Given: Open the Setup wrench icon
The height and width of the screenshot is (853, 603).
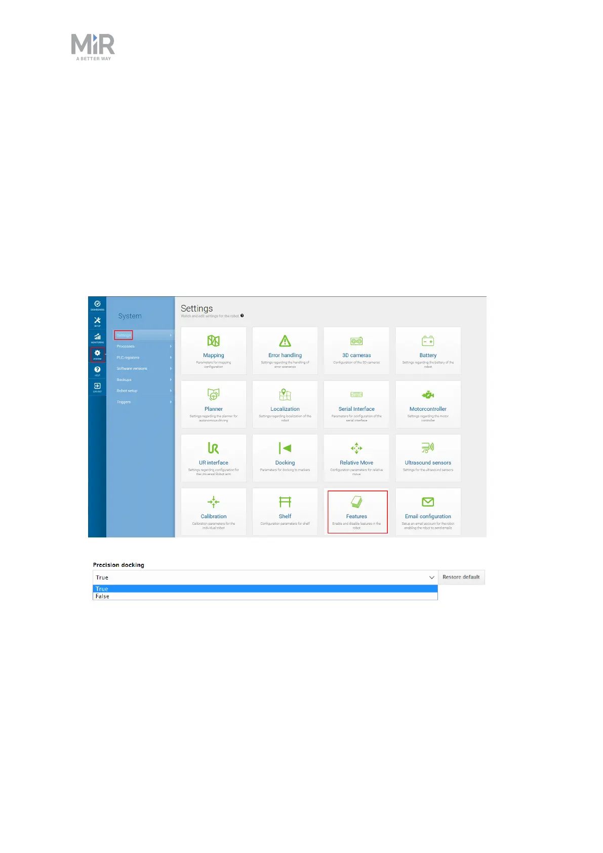Looking at the screenshot, I should tap(97, 321).
